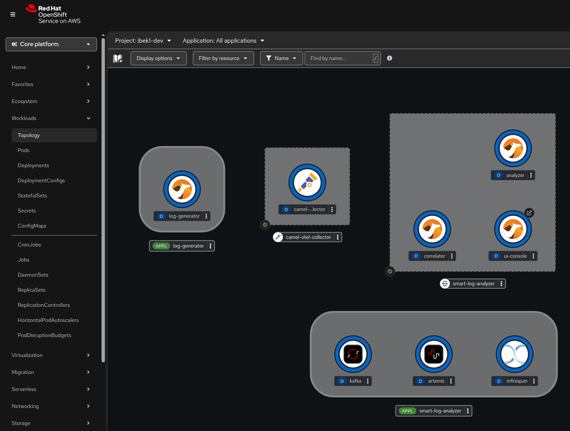Open kebab menu for artemis deployment

451,381
